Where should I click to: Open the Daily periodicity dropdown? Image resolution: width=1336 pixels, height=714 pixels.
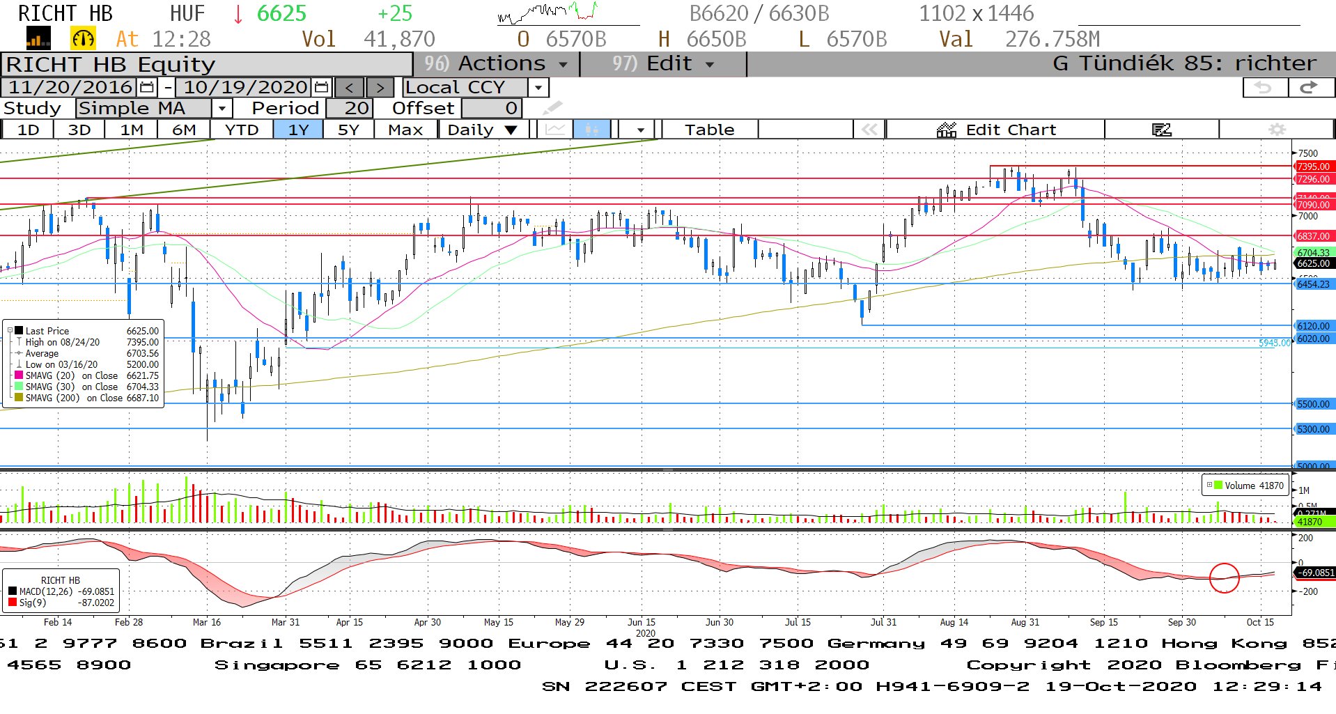point(483,130)
